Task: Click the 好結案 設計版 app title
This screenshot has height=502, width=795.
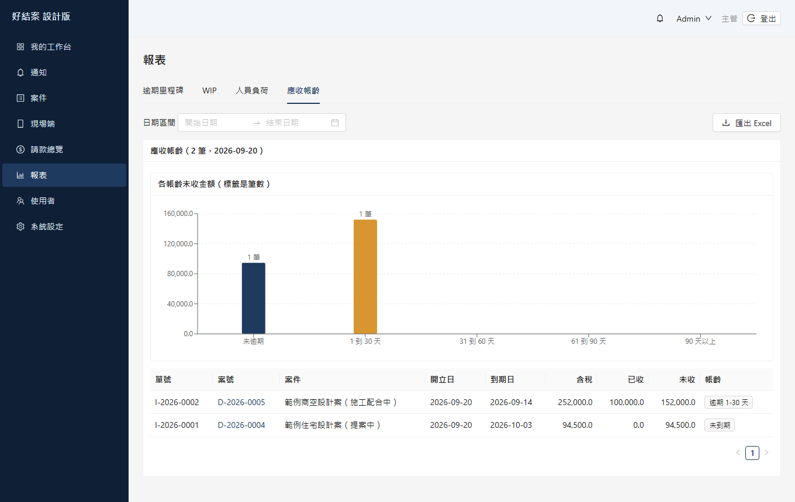Action: 41,16
